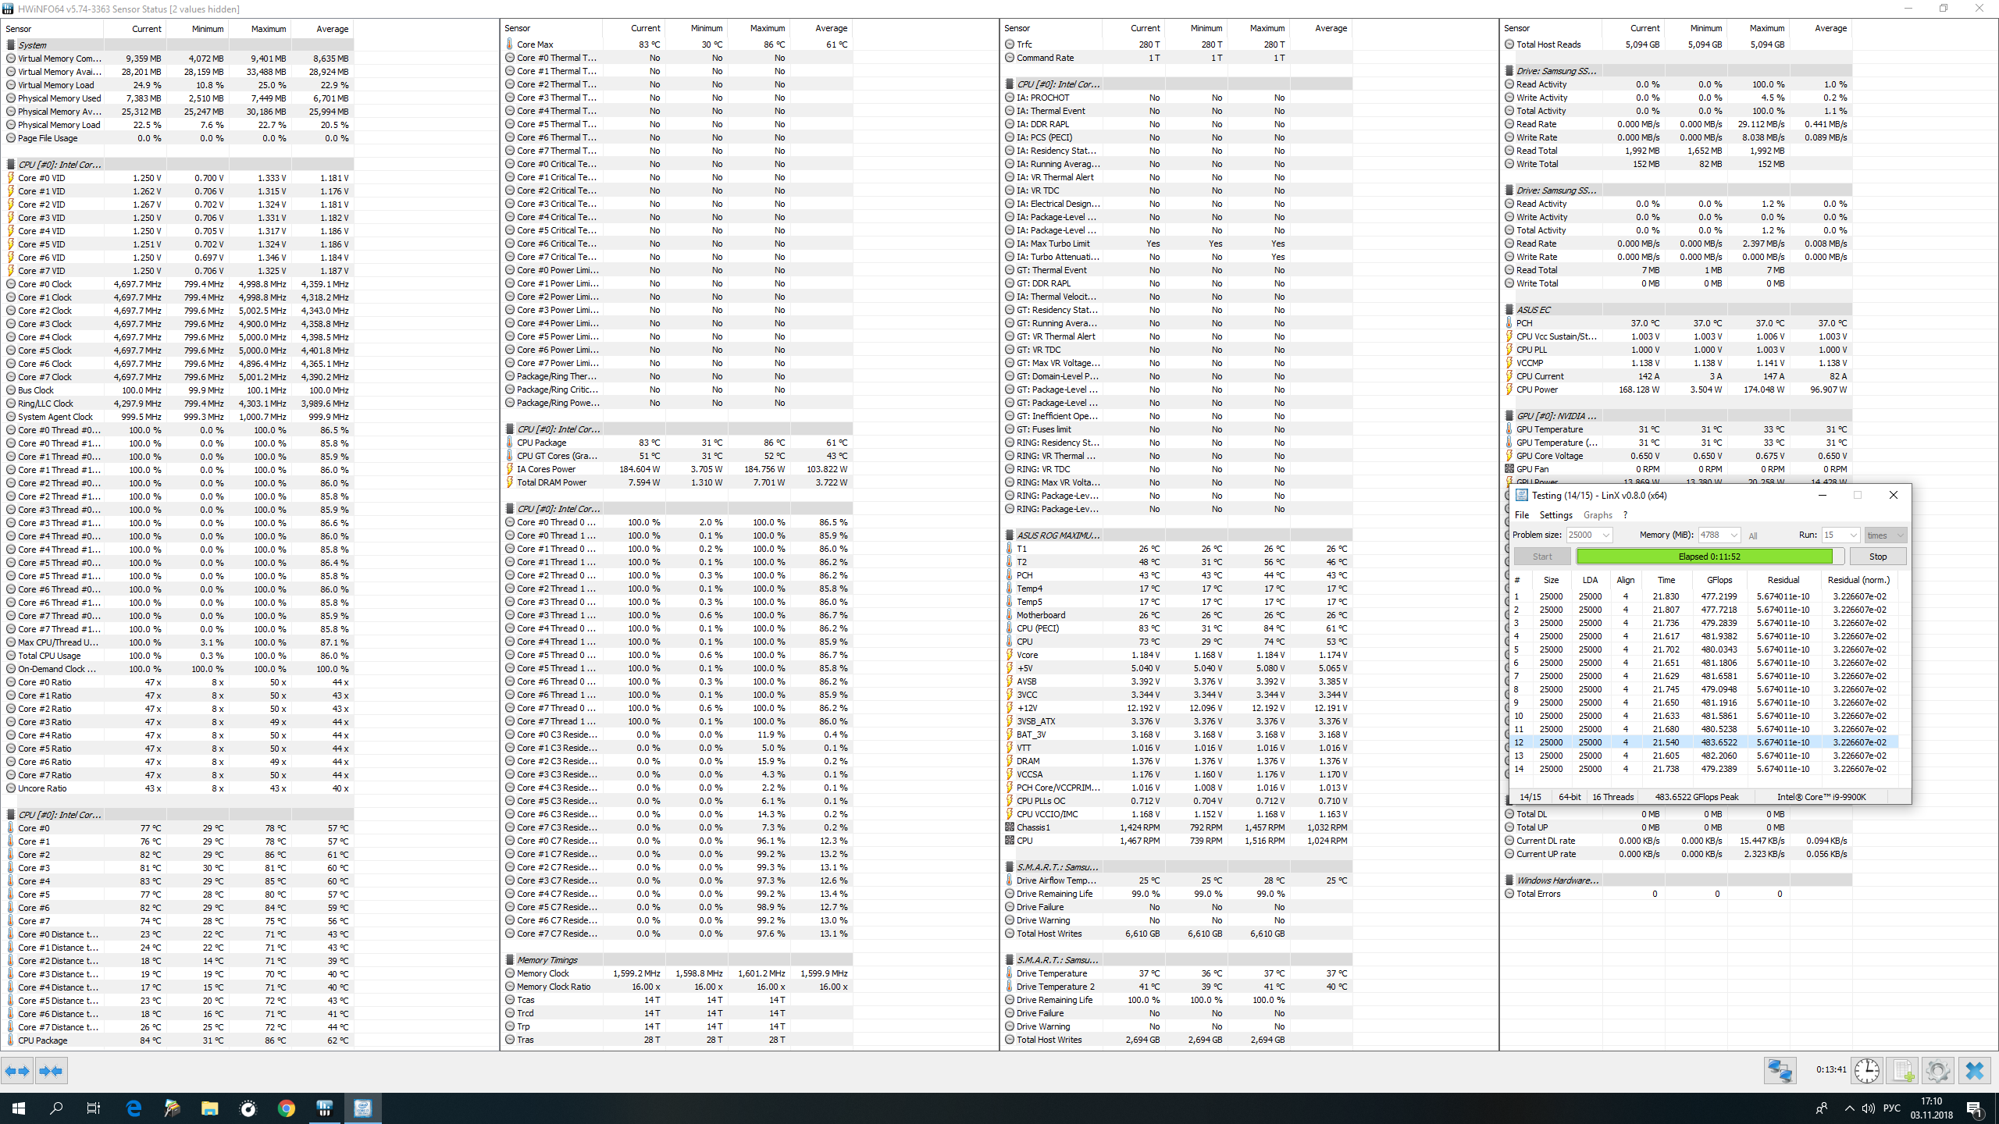Click the volume icon in system tray
Image resolution: width=1999 pixels, height=1124 pixels.
pyautogui.click(x=1868, y=1108)
